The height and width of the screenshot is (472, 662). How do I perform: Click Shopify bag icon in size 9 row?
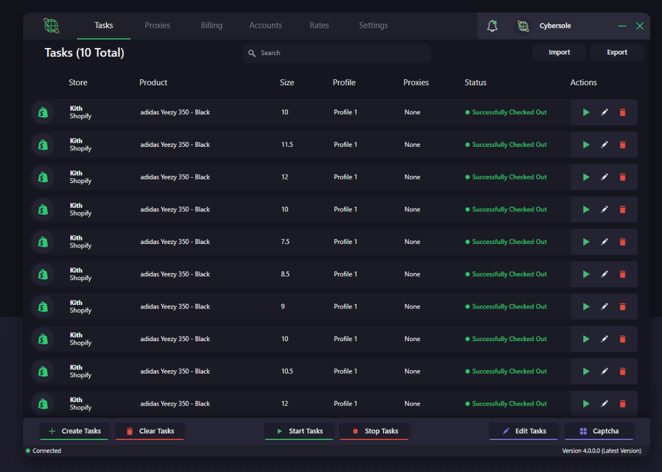pyautogui.click(x=43, y=307)
